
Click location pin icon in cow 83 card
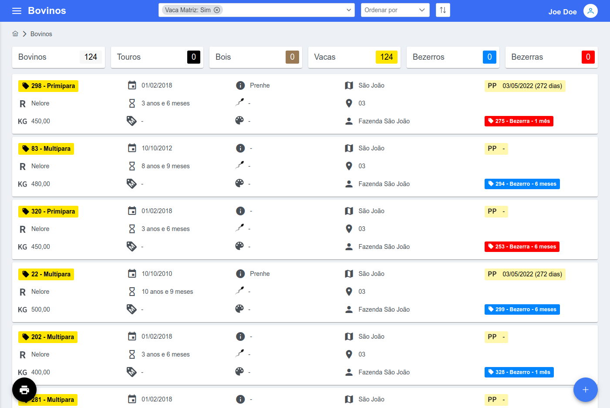(x=349, y=166)
